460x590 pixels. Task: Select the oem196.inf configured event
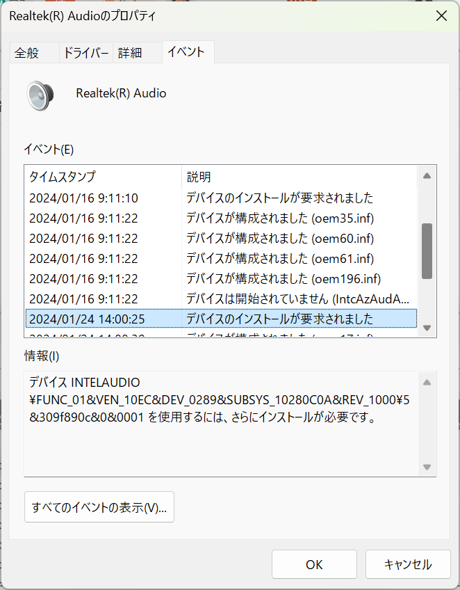coord(221,279)
